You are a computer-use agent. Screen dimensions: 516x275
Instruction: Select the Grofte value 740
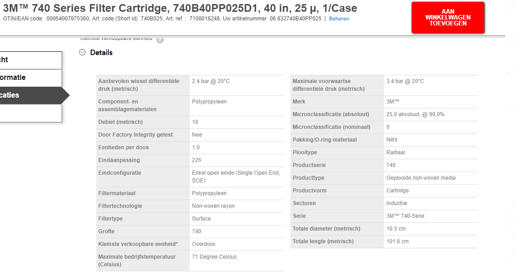click(197, 231)
